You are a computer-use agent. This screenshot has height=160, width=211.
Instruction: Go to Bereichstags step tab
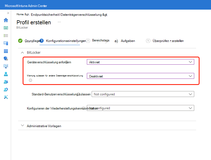pos(98,41)
